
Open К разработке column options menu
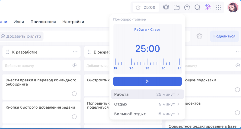75,52
